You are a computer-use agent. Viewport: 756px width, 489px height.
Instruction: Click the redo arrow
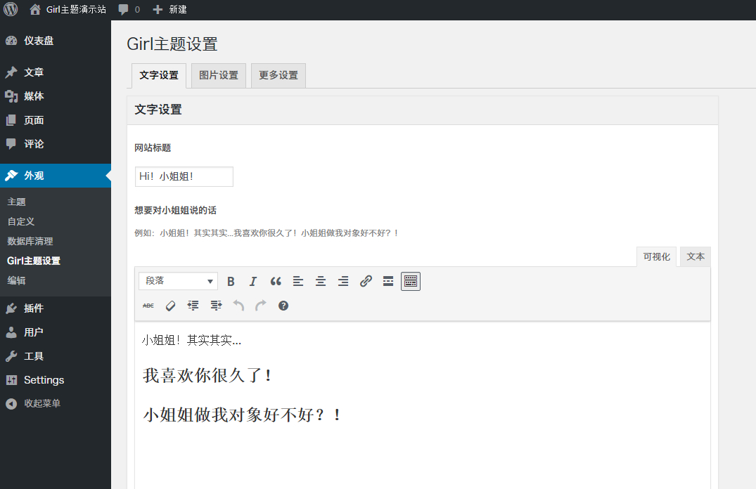(x=261, y=306)
